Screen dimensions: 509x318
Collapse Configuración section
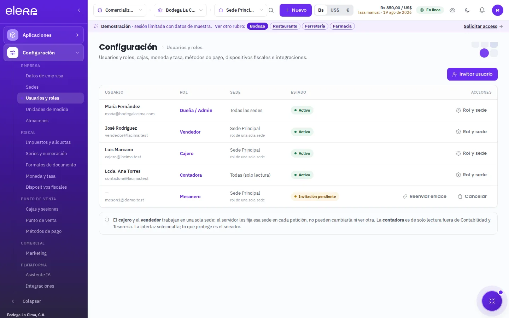click(44, 53)
